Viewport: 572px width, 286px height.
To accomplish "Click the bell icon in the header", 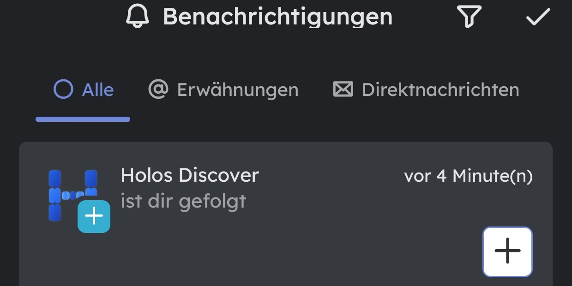I will coord(138,17).
